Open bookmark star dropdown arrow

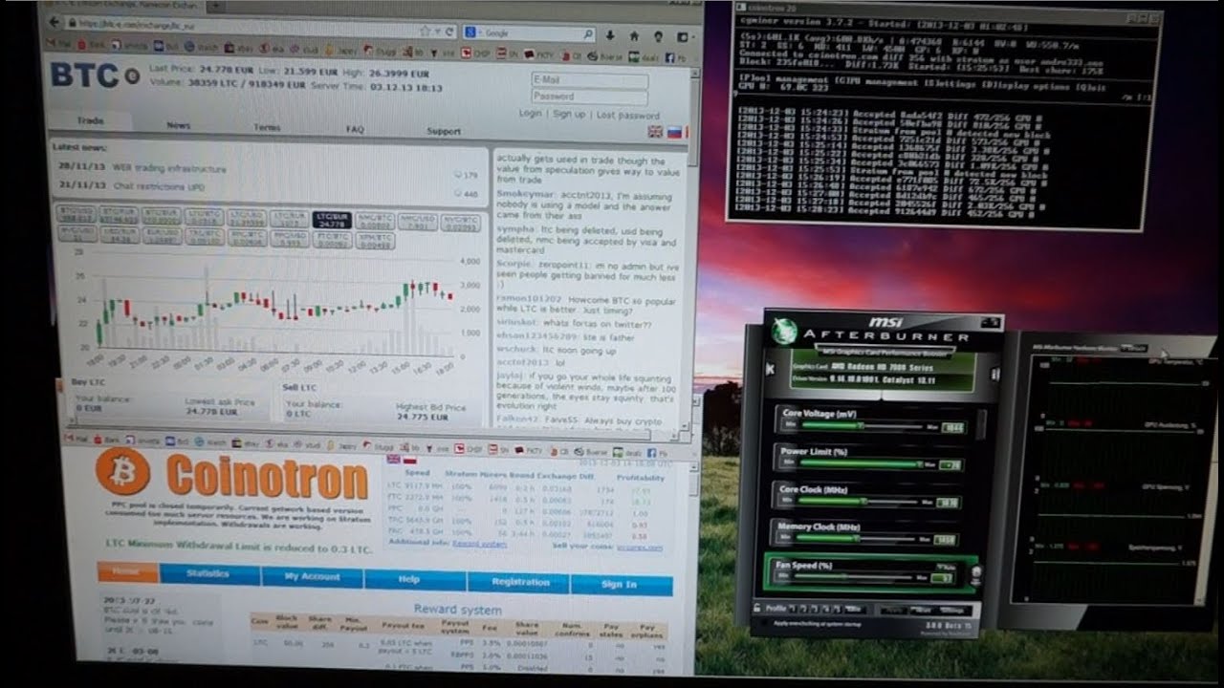click(438, 31)
